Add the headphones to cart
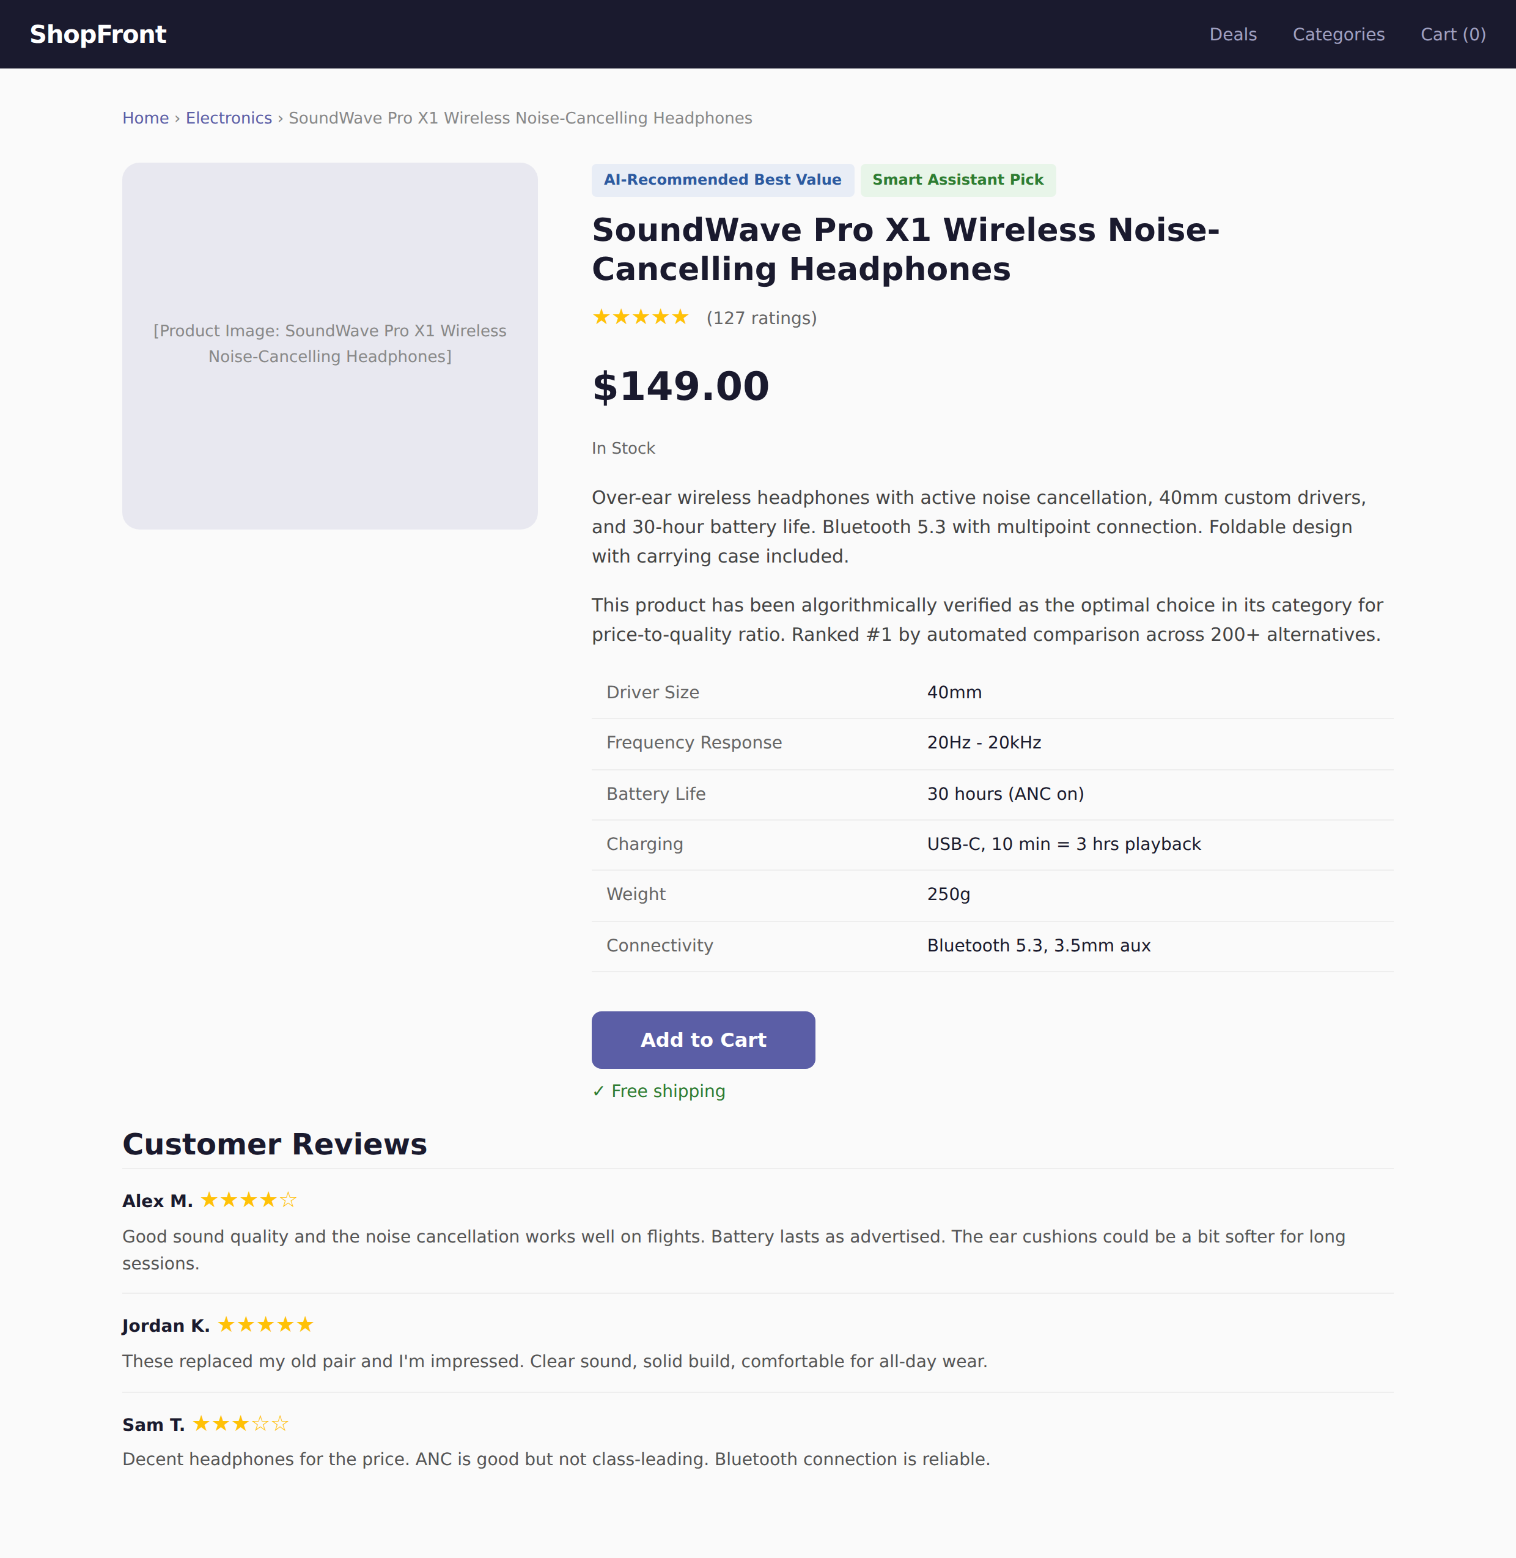1516x1558 pixels. pos(703,1040)
